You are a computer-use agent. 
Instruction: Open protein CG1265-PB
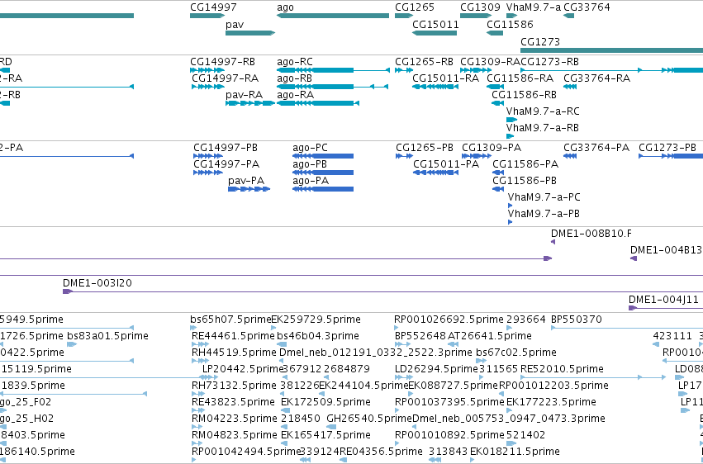click(405, 156)
